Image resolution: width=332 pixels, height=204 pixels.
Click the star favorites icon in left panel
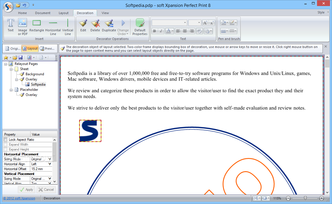pos(6,57)
